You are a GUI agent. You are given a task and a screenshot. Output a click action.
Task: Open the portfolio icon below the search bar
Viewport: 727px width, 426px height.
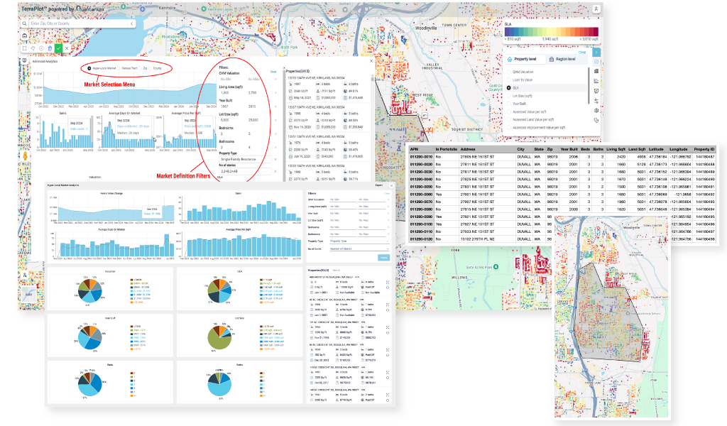coord(25,35)
